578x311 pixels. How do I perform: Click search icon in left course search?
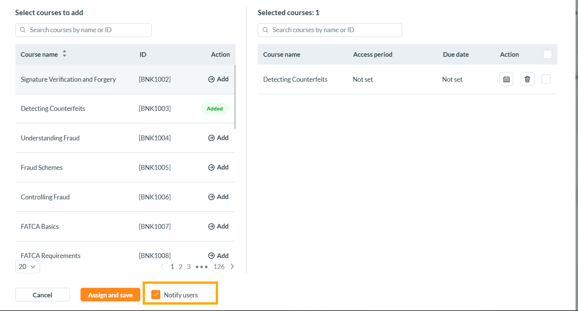click(23, 30)
